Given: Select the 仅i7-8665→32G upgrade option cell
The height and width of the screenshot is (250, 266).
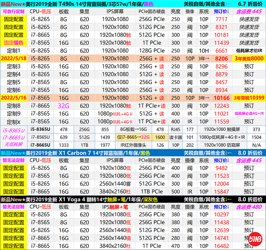Looking at the screenshot, I should click(x=133, y=137).
